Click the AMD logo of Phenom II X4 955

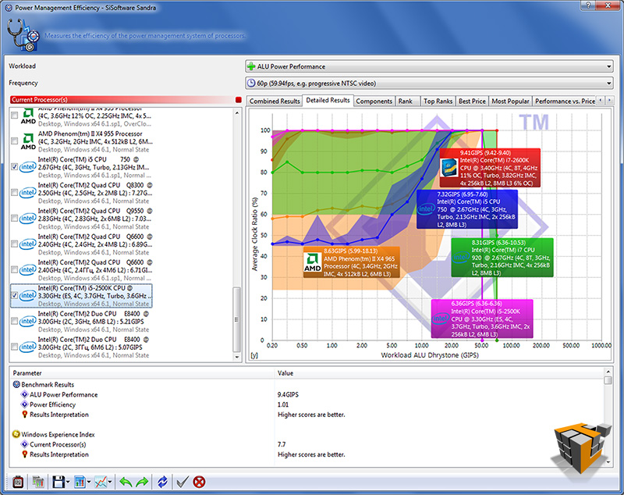(x=28, y=141)
